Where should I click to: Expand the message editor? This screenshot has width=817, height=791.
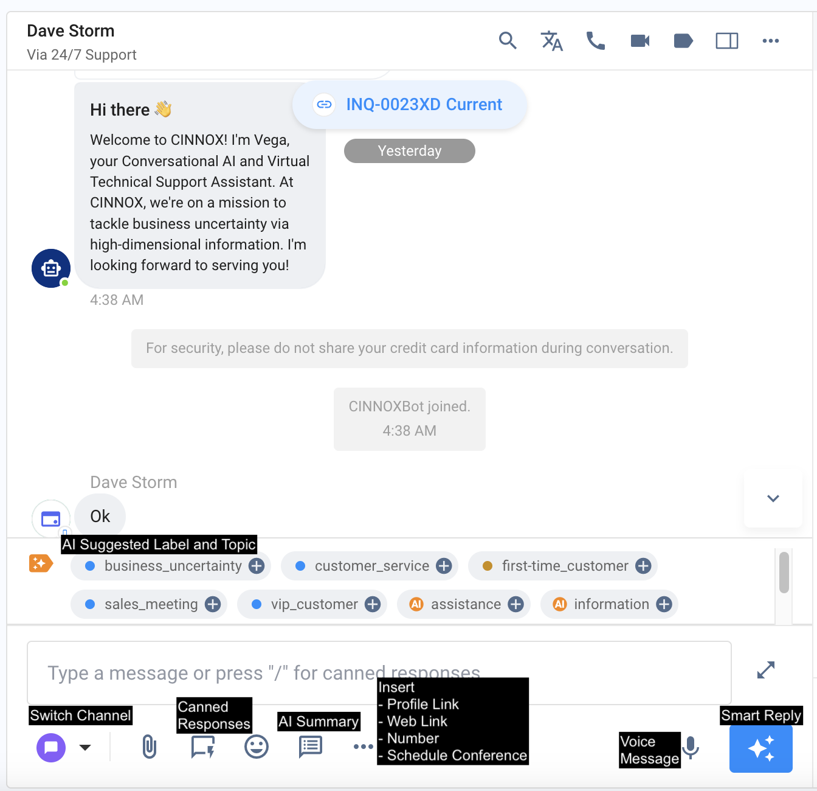(766, 670)
